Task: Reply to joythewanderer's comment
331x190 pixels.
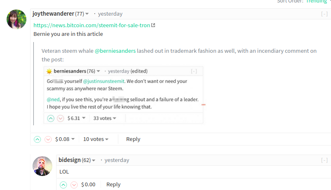Action: 133,139
